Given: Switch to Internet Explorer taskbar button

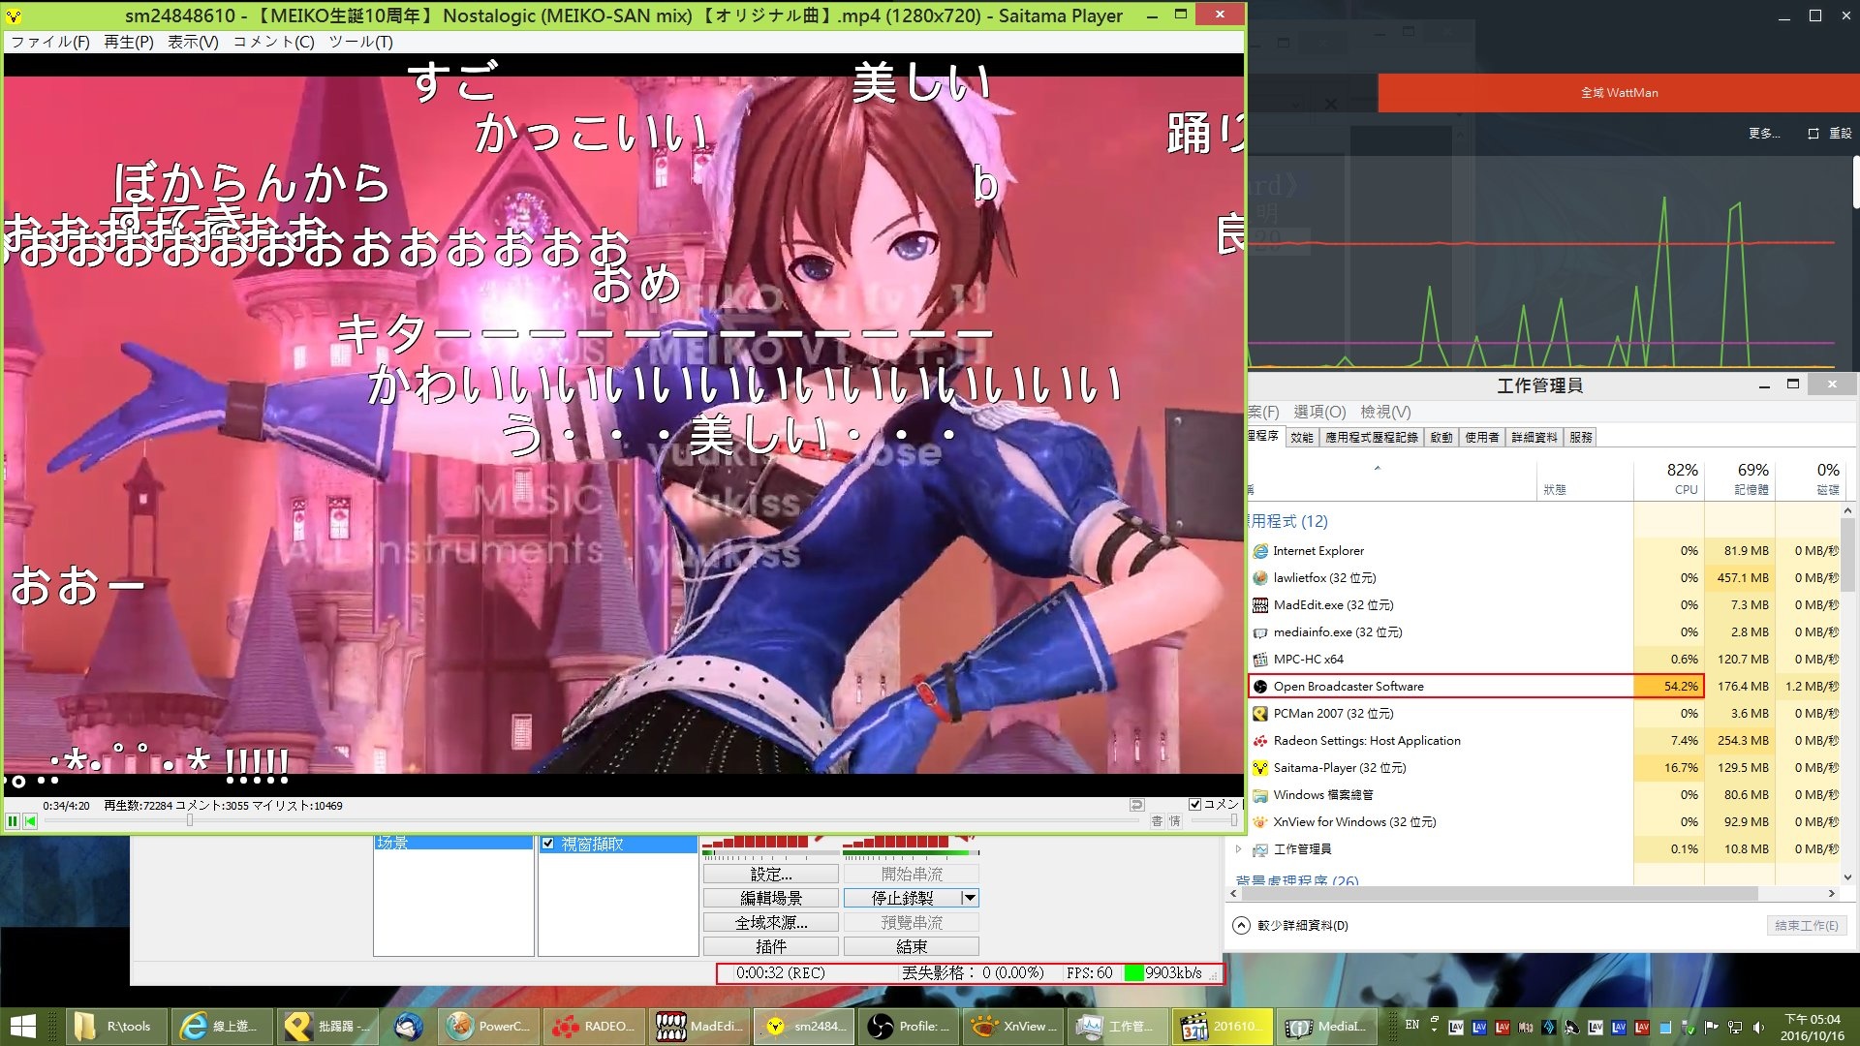Looking at the screenshot, I should point(221,1027).
